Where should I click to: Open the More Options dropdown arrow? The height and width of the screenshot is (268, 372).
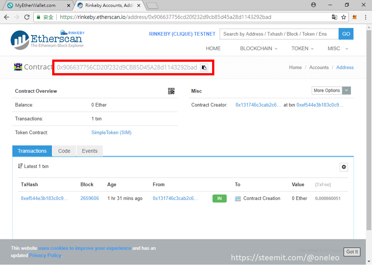[346, 90]
